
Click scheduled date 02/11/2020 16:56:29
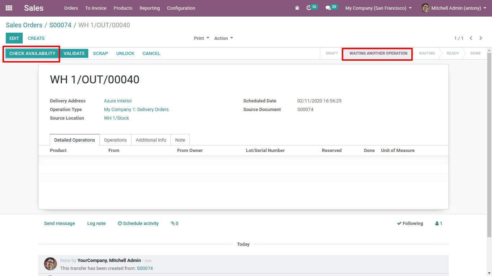click(x=319, y=101)
